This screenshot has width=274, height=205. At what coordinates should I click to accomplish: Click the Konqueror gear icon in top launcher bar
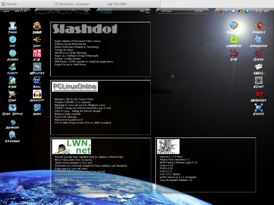pyautogui.click(x=227, y=11)
